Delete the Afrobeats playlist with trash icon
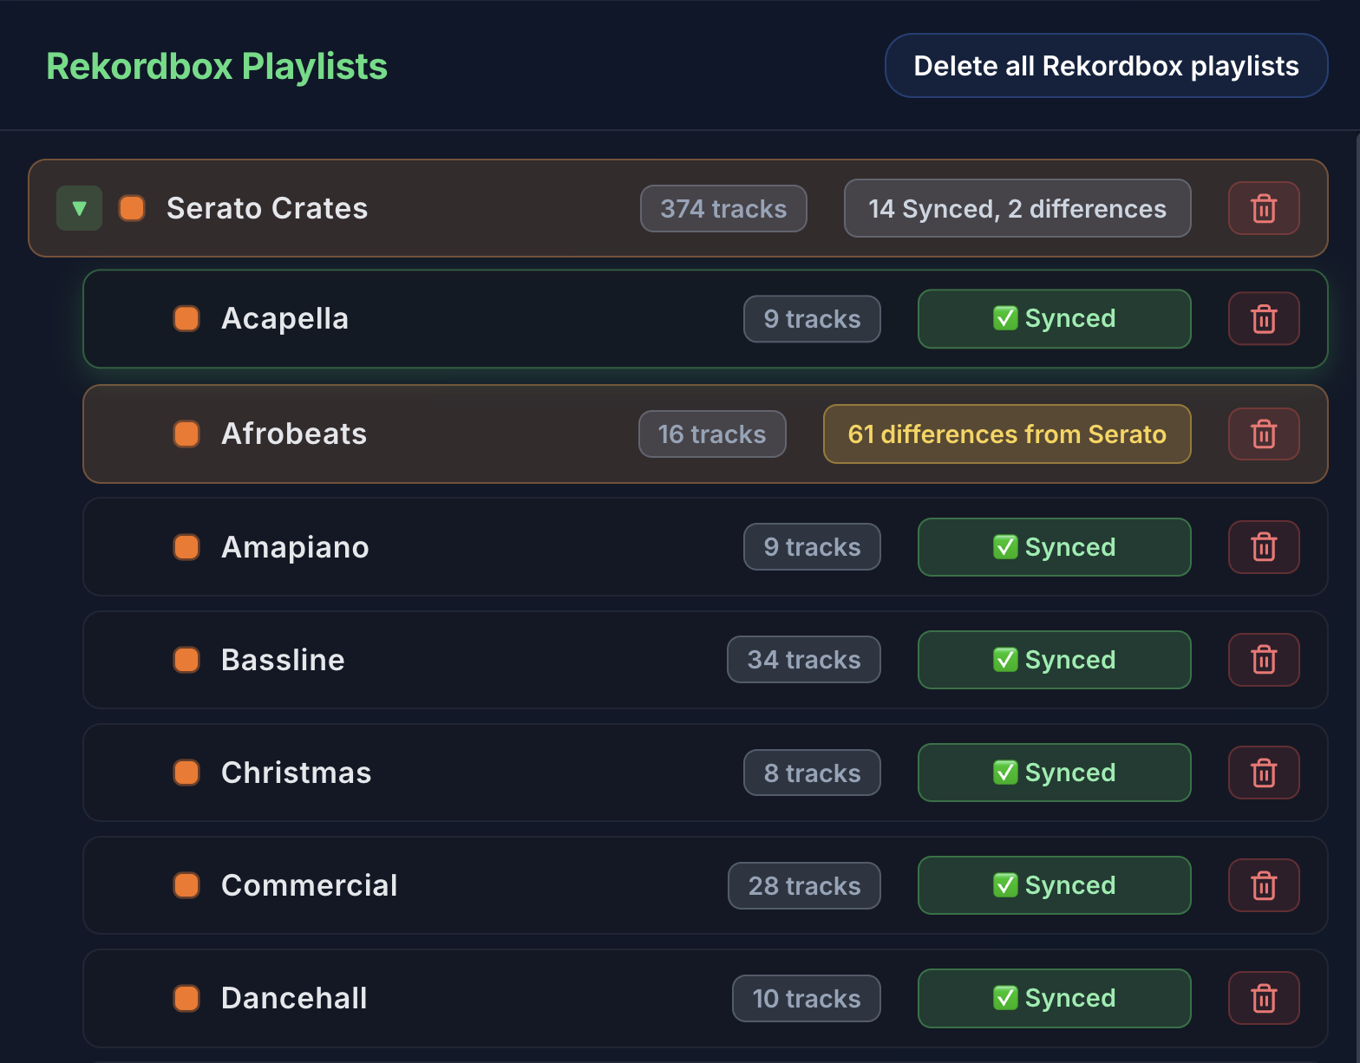The image size is (1360, 1063). click(1264, 434)
